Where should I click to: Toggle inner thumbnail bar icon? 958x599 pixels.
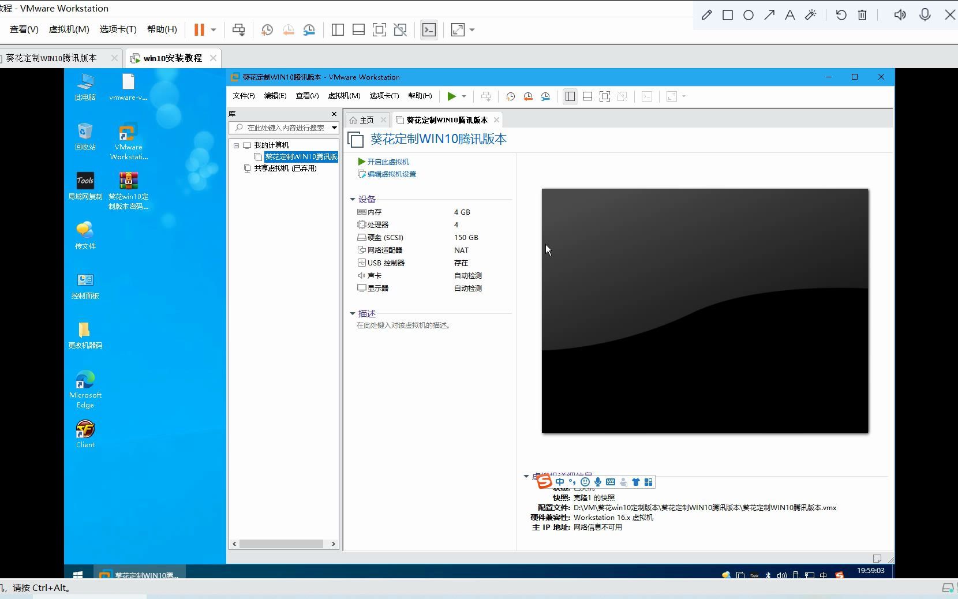(587, 96)
